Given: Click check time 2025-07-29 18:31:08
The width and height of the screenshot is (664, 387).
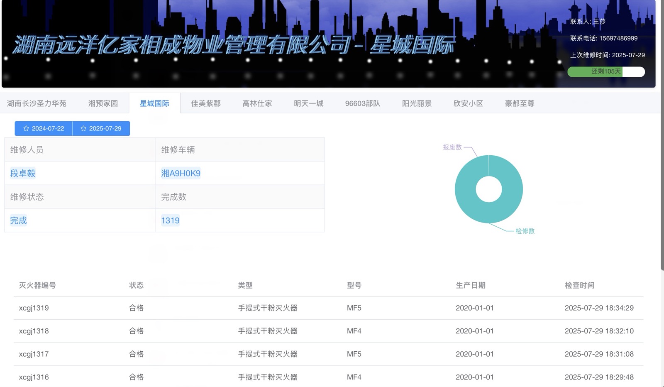Looking at the screenshot, I should (x=599, y=354).
